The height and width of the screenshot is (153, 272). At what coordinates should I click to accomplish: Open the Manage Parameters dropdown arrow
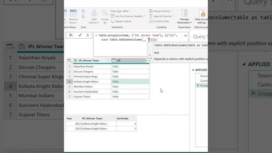coord(191,23)
